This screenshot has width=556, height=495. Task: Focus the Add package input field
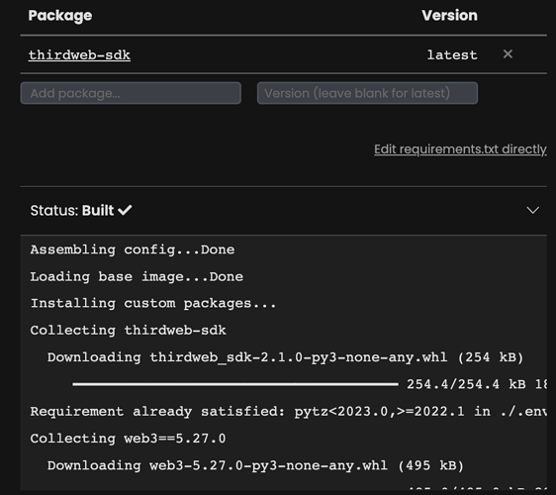(x=131, y=93)
